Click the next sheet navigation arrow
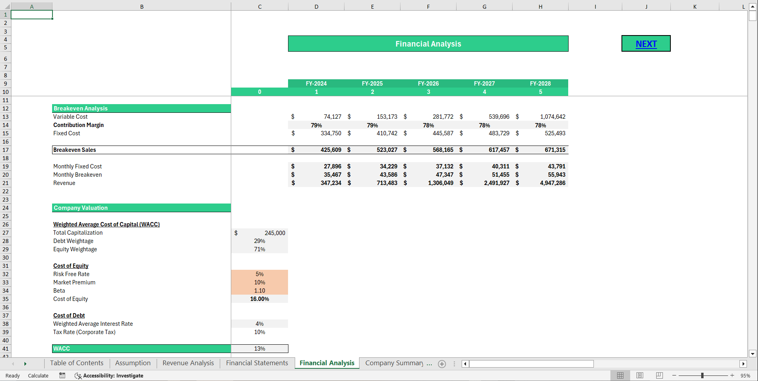 25,364
